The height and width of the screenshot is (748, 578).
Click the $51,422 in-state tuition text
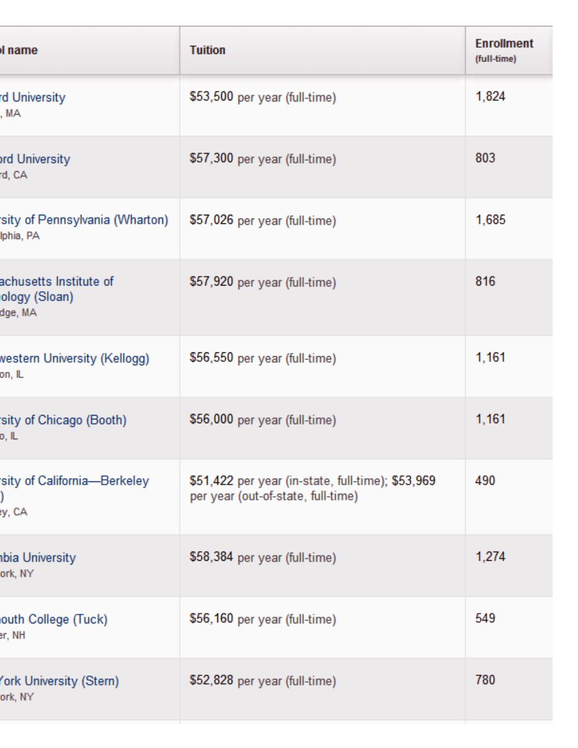point(211,481)
